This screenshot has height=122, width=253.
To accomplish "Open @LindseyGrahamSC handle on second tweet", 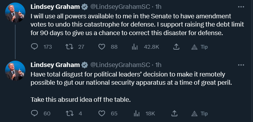I will coord(120,65).
